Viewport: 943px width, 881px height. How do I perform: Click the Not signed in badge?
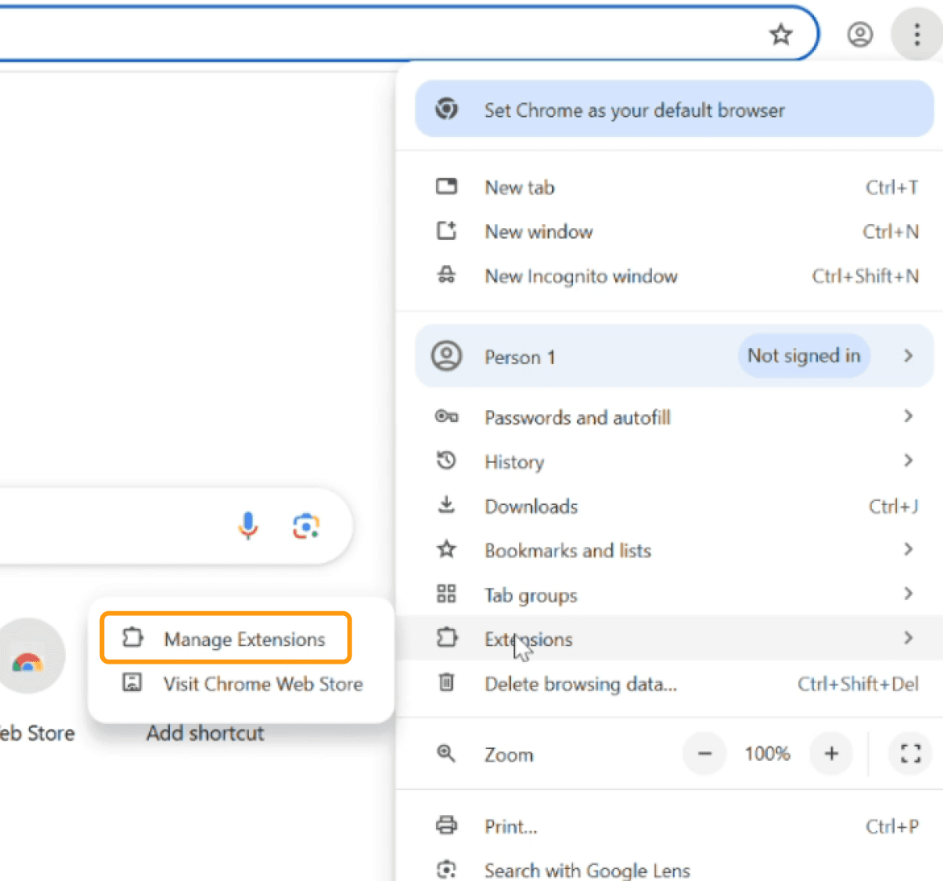point(804,355)
